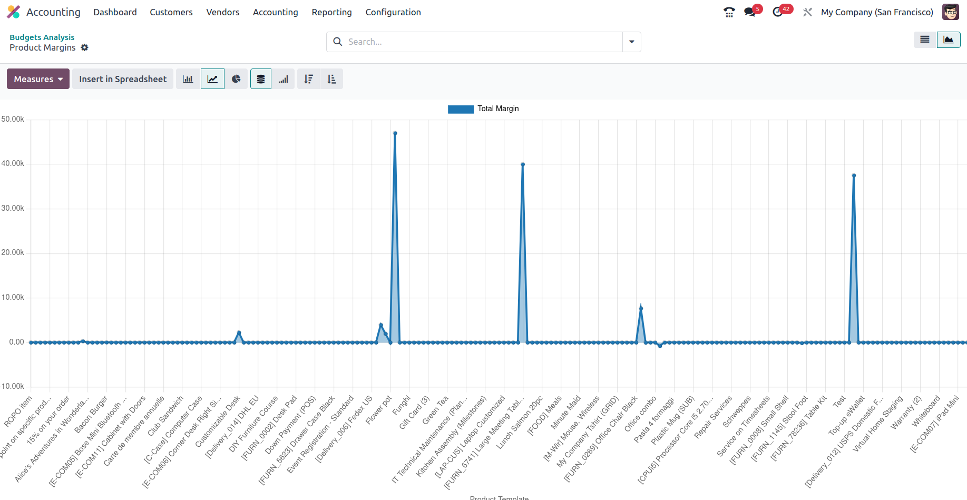This screenshot has width=967, height=500.
Task: Open search options dropdown arrow
Action: pos(631,42)
